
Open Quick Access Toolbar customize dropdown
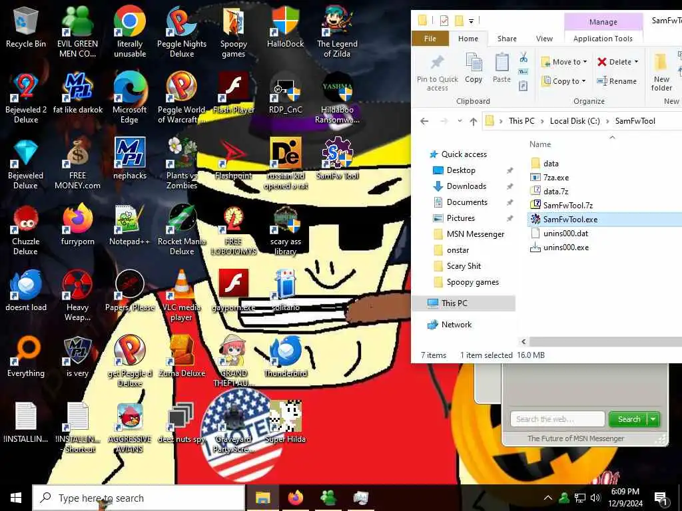[471, 21]
